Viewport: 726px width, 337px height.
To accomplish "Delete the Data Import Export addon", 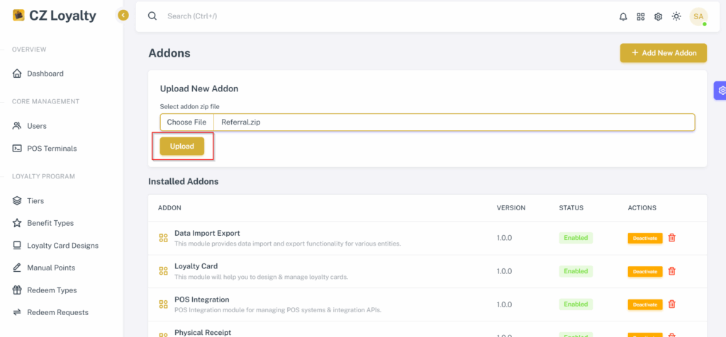I will click(672, 238).
